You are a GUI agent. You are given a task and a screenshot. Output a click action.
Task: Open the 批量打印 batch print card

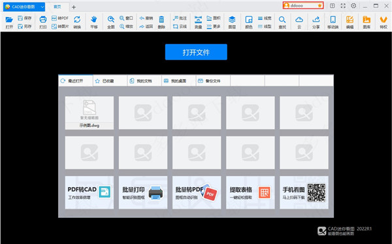[x=143, y=192]
